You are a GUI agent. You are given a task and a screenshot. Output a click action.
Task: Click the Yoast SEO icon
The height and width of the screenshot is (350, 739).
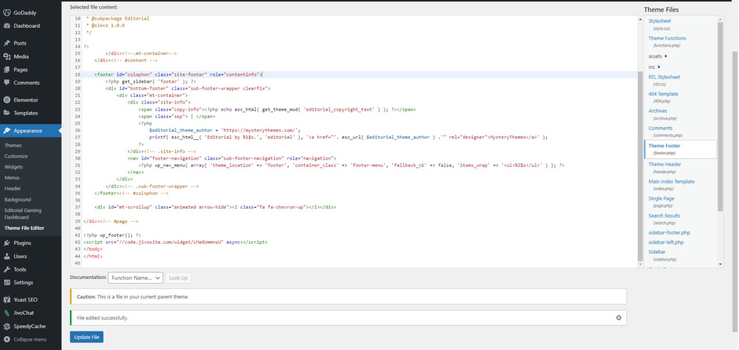6,300
